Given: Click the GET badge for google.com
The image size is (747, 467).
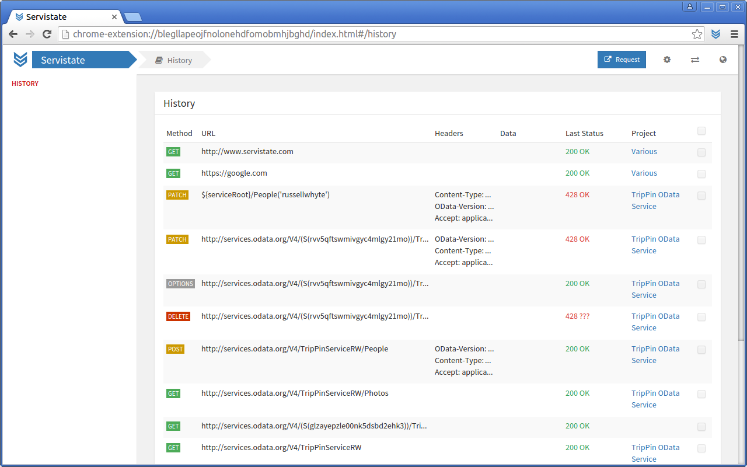Looking at the screenshot, I should (173, 173).
